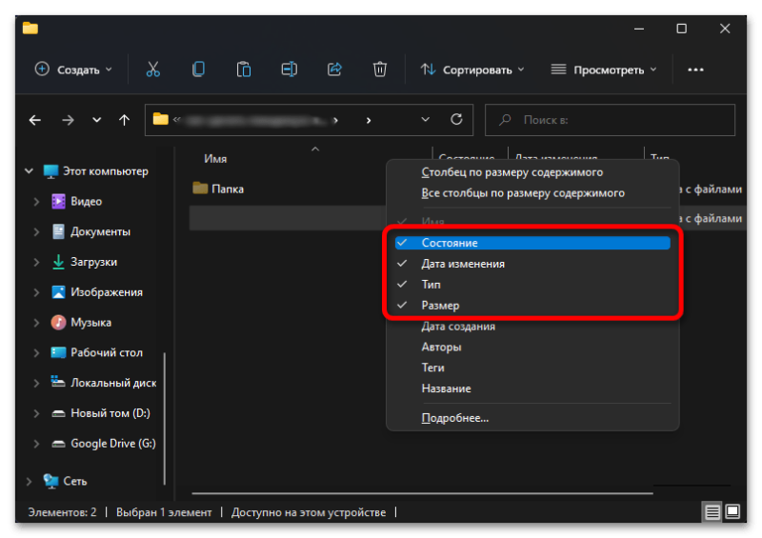This screenshot has height=538, width=762.
Task: Disable the Размер column checkmark
Action: [440, 306]
